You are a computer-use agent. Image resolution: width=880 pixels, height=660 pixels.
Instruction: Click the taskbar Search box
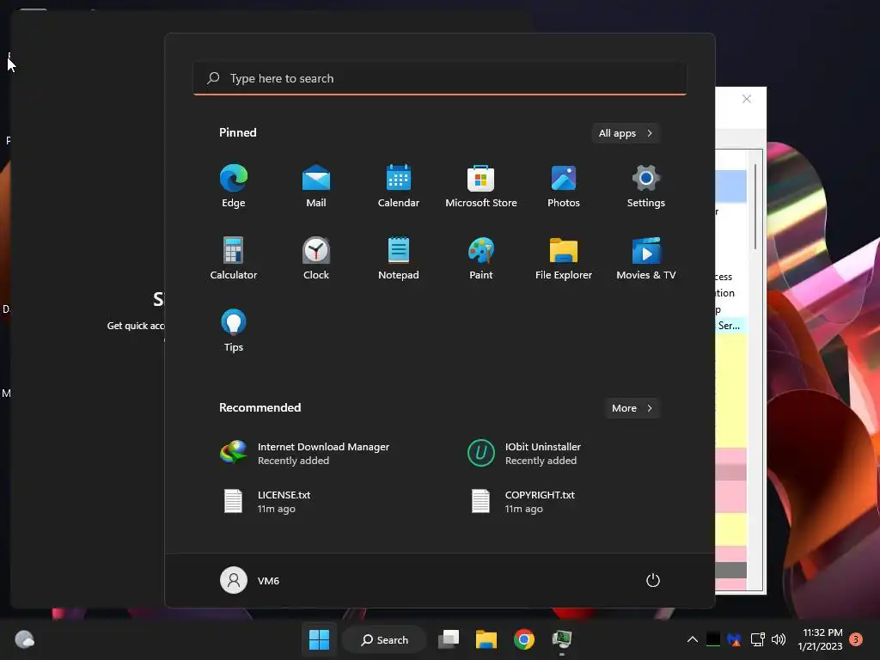coord(385,639)
